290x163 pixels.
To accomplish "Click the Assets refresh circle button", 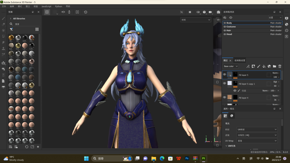I will point(27,147).
